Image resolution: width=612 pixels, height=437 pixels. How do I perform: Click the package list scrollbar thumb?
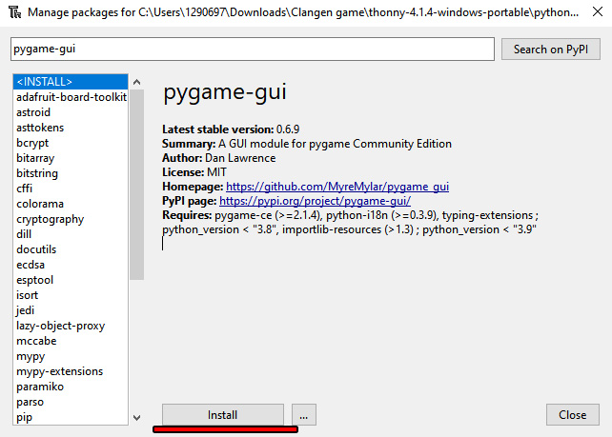pos(136,185)
